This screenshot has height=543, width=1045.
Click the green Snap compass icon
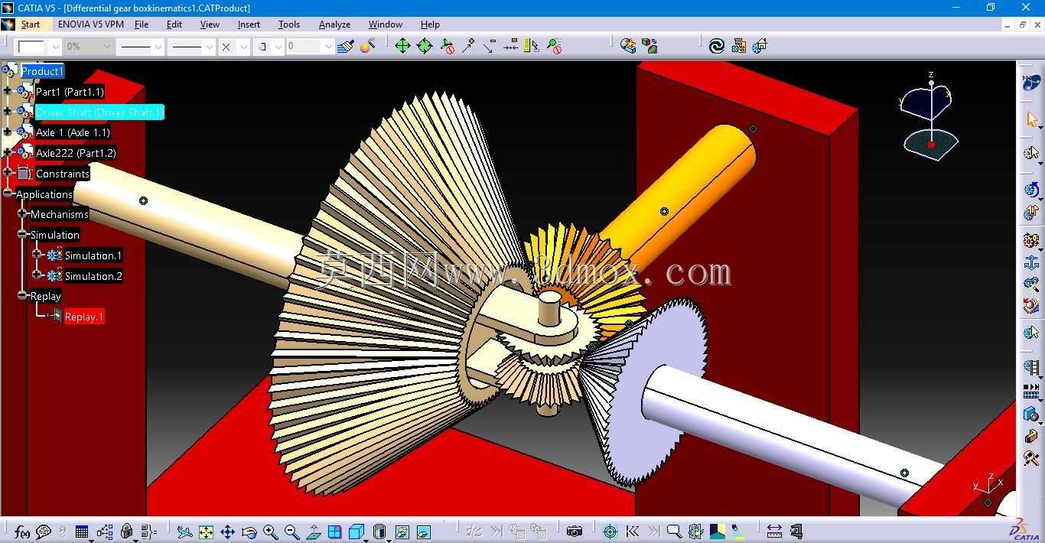click(x=425, y=46)
